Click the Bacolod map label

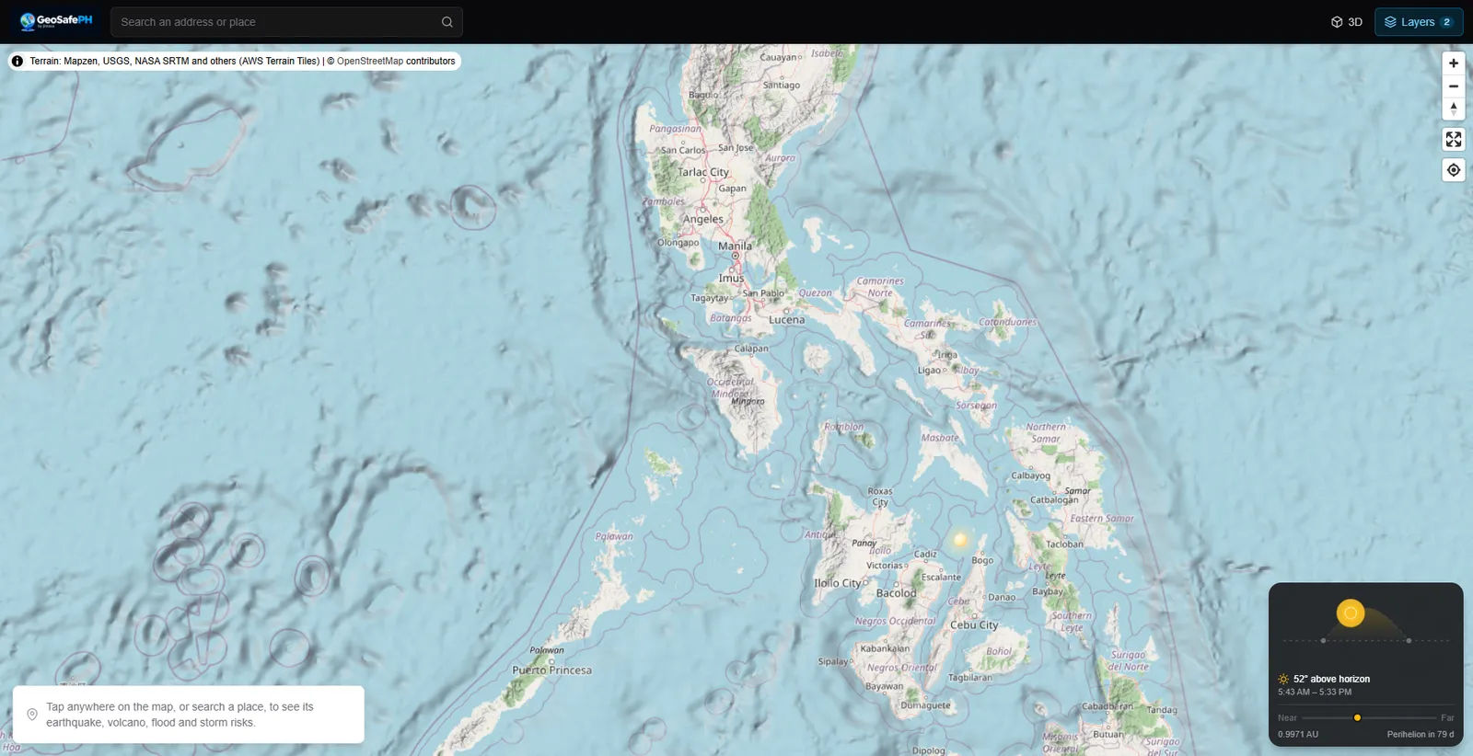(x=896, y=594)
